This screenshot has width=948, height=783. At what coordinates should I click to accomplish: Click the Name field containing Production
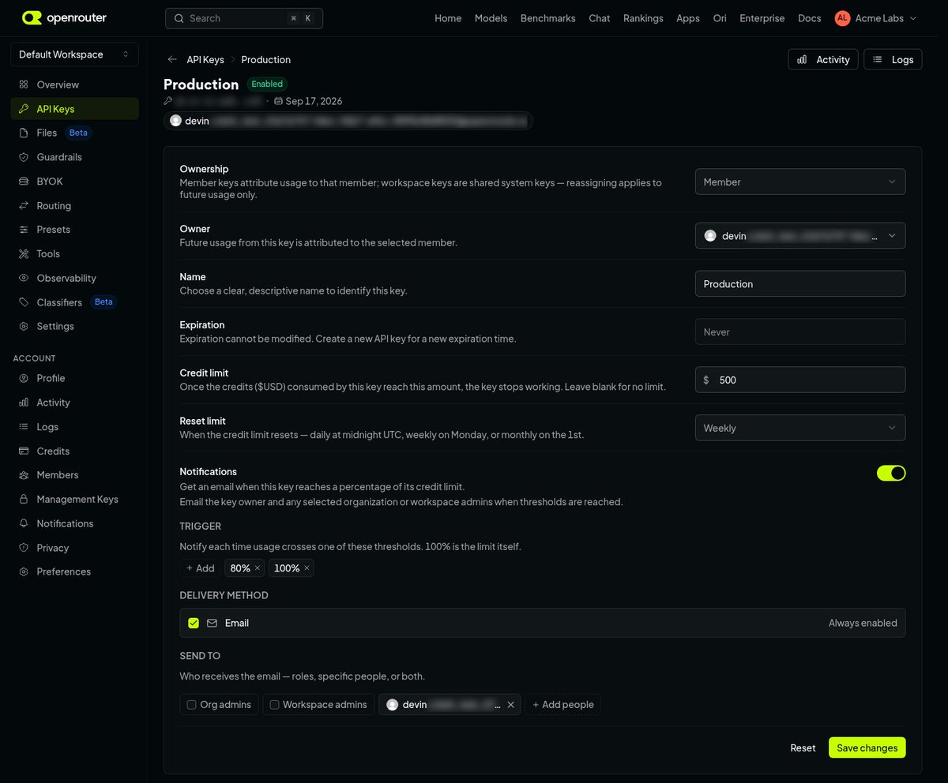click(x=800, y=283)
